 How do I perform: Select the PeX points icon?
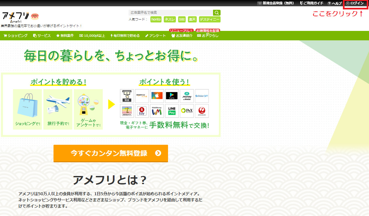(x=187, y=111)
